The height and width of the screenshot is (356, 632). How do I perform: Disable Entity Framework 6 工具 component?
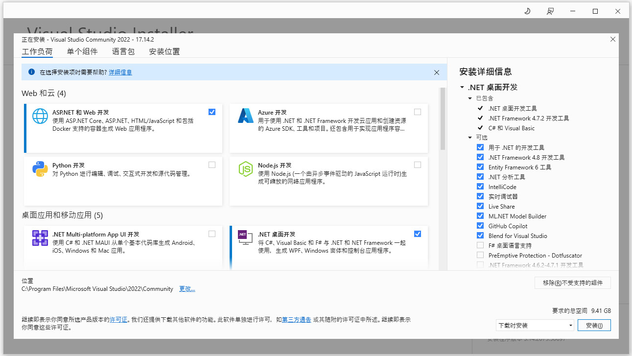[x=480, y=167]
